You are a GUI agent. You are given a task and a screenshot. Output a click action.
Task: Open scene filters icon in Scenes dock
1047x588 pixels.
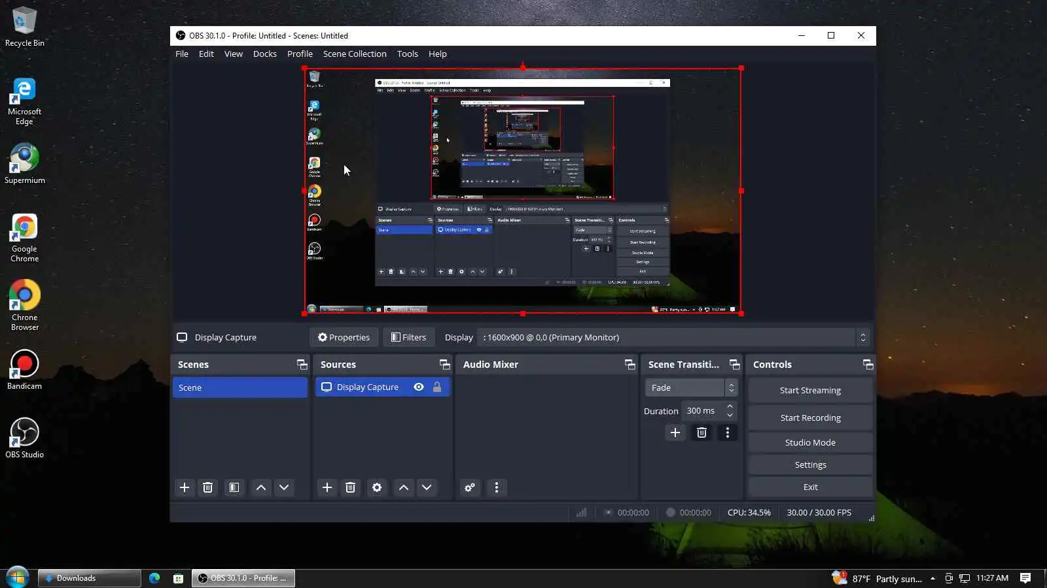pyautogui.click(x=234, y=487)
